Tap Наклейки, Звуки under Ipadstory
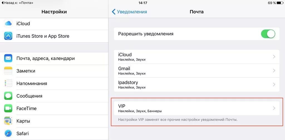 pyautogui.click(x=132, y=87)
